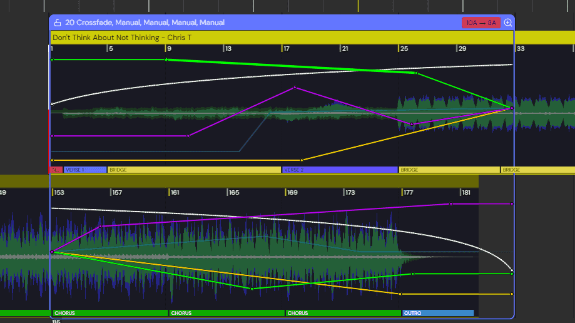Click bar marker 25 on the upper track
The height and width of the screenshot is (323, 575).
(x=404, y=48)
